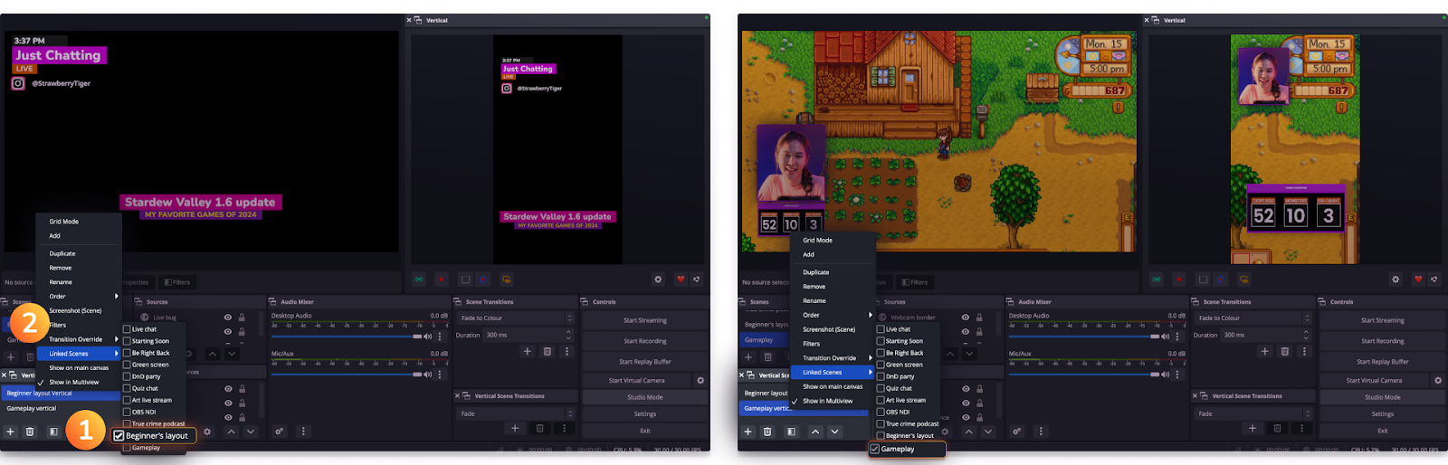
Task: Expand Linked Scenes submenu in right screenshot
Action: (833, 372)
